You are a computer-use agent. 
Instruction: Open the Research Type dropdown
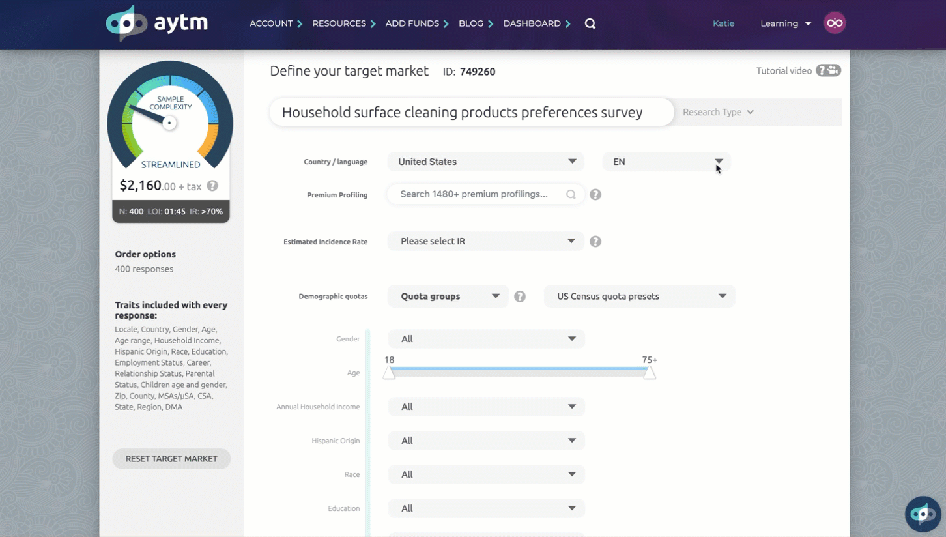(718, 112)
